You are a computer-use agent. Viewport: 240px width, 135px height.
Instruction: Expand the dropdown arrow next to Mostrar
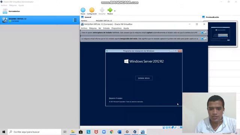115,11
